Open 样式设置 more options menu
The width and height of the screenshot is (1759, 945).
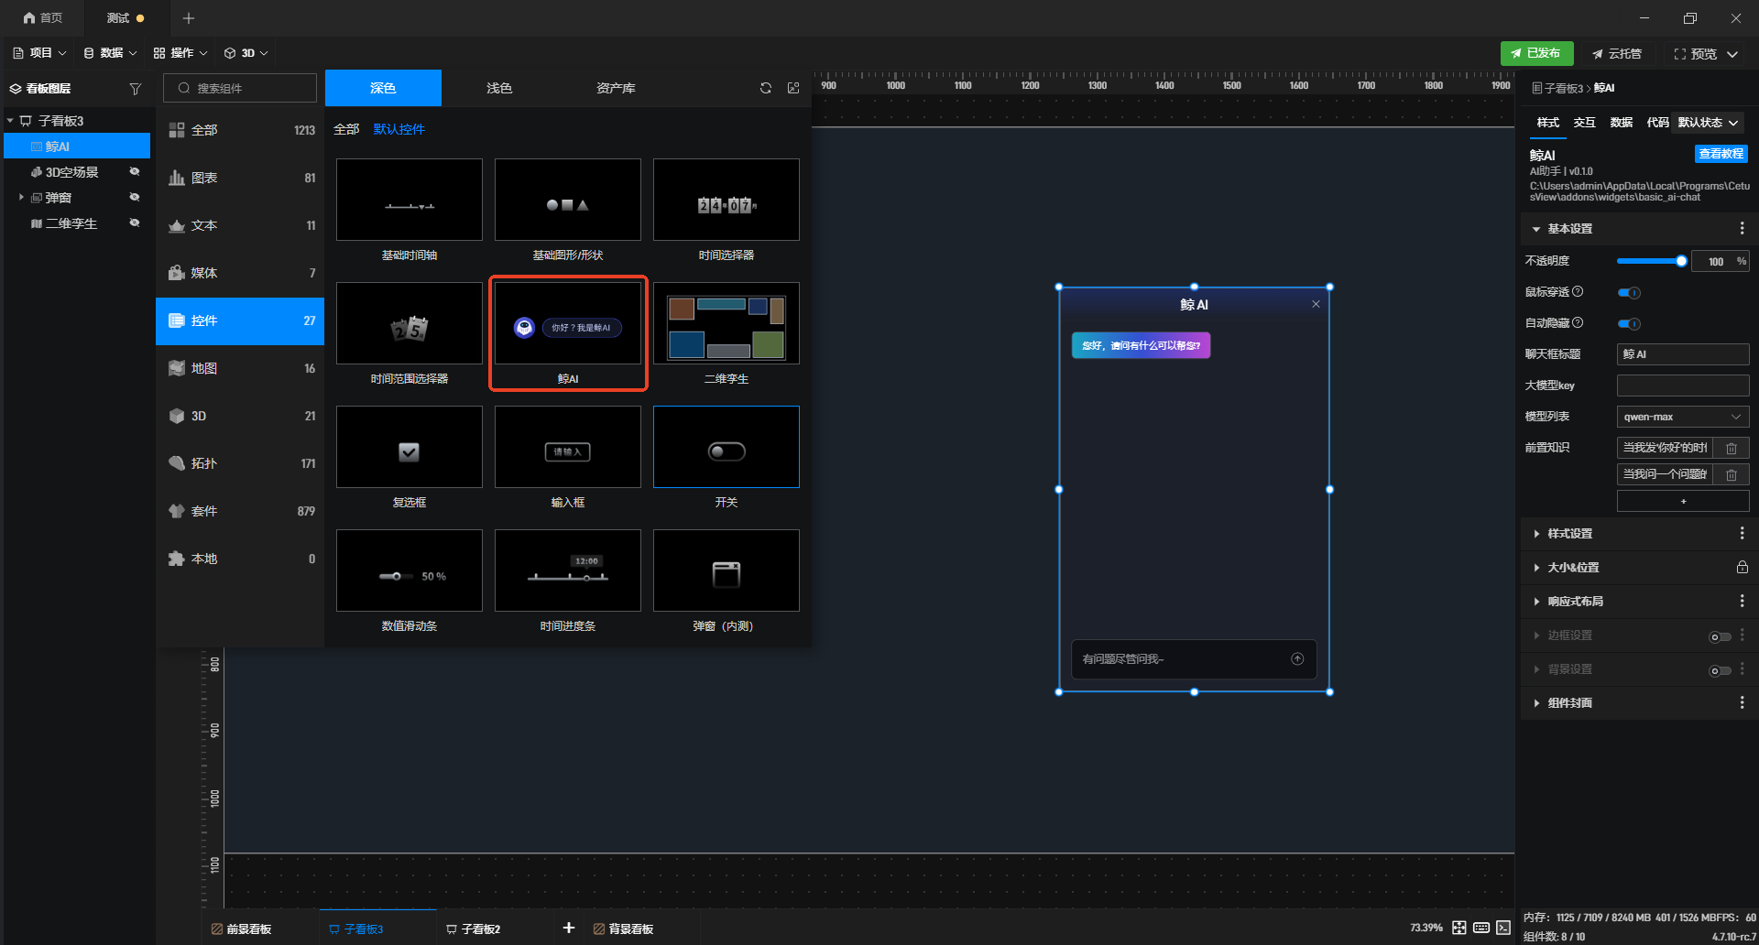click(x=1742, y=533)
